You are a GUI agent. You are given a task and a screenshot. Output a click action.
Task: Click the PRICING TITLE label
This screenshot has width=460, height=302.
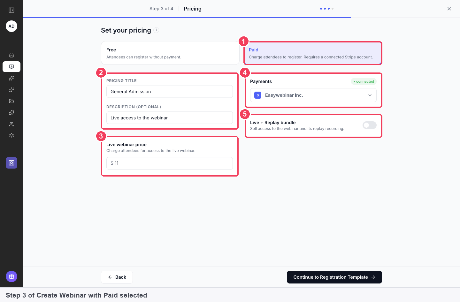point(121,81)
